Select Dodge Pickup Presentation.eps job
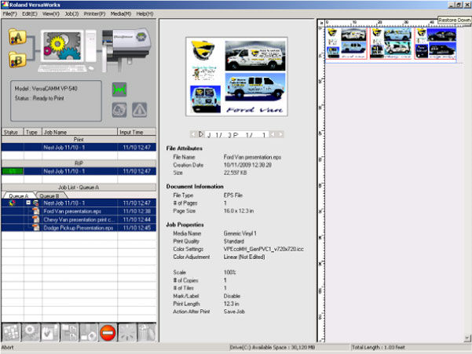 point(79,228)
